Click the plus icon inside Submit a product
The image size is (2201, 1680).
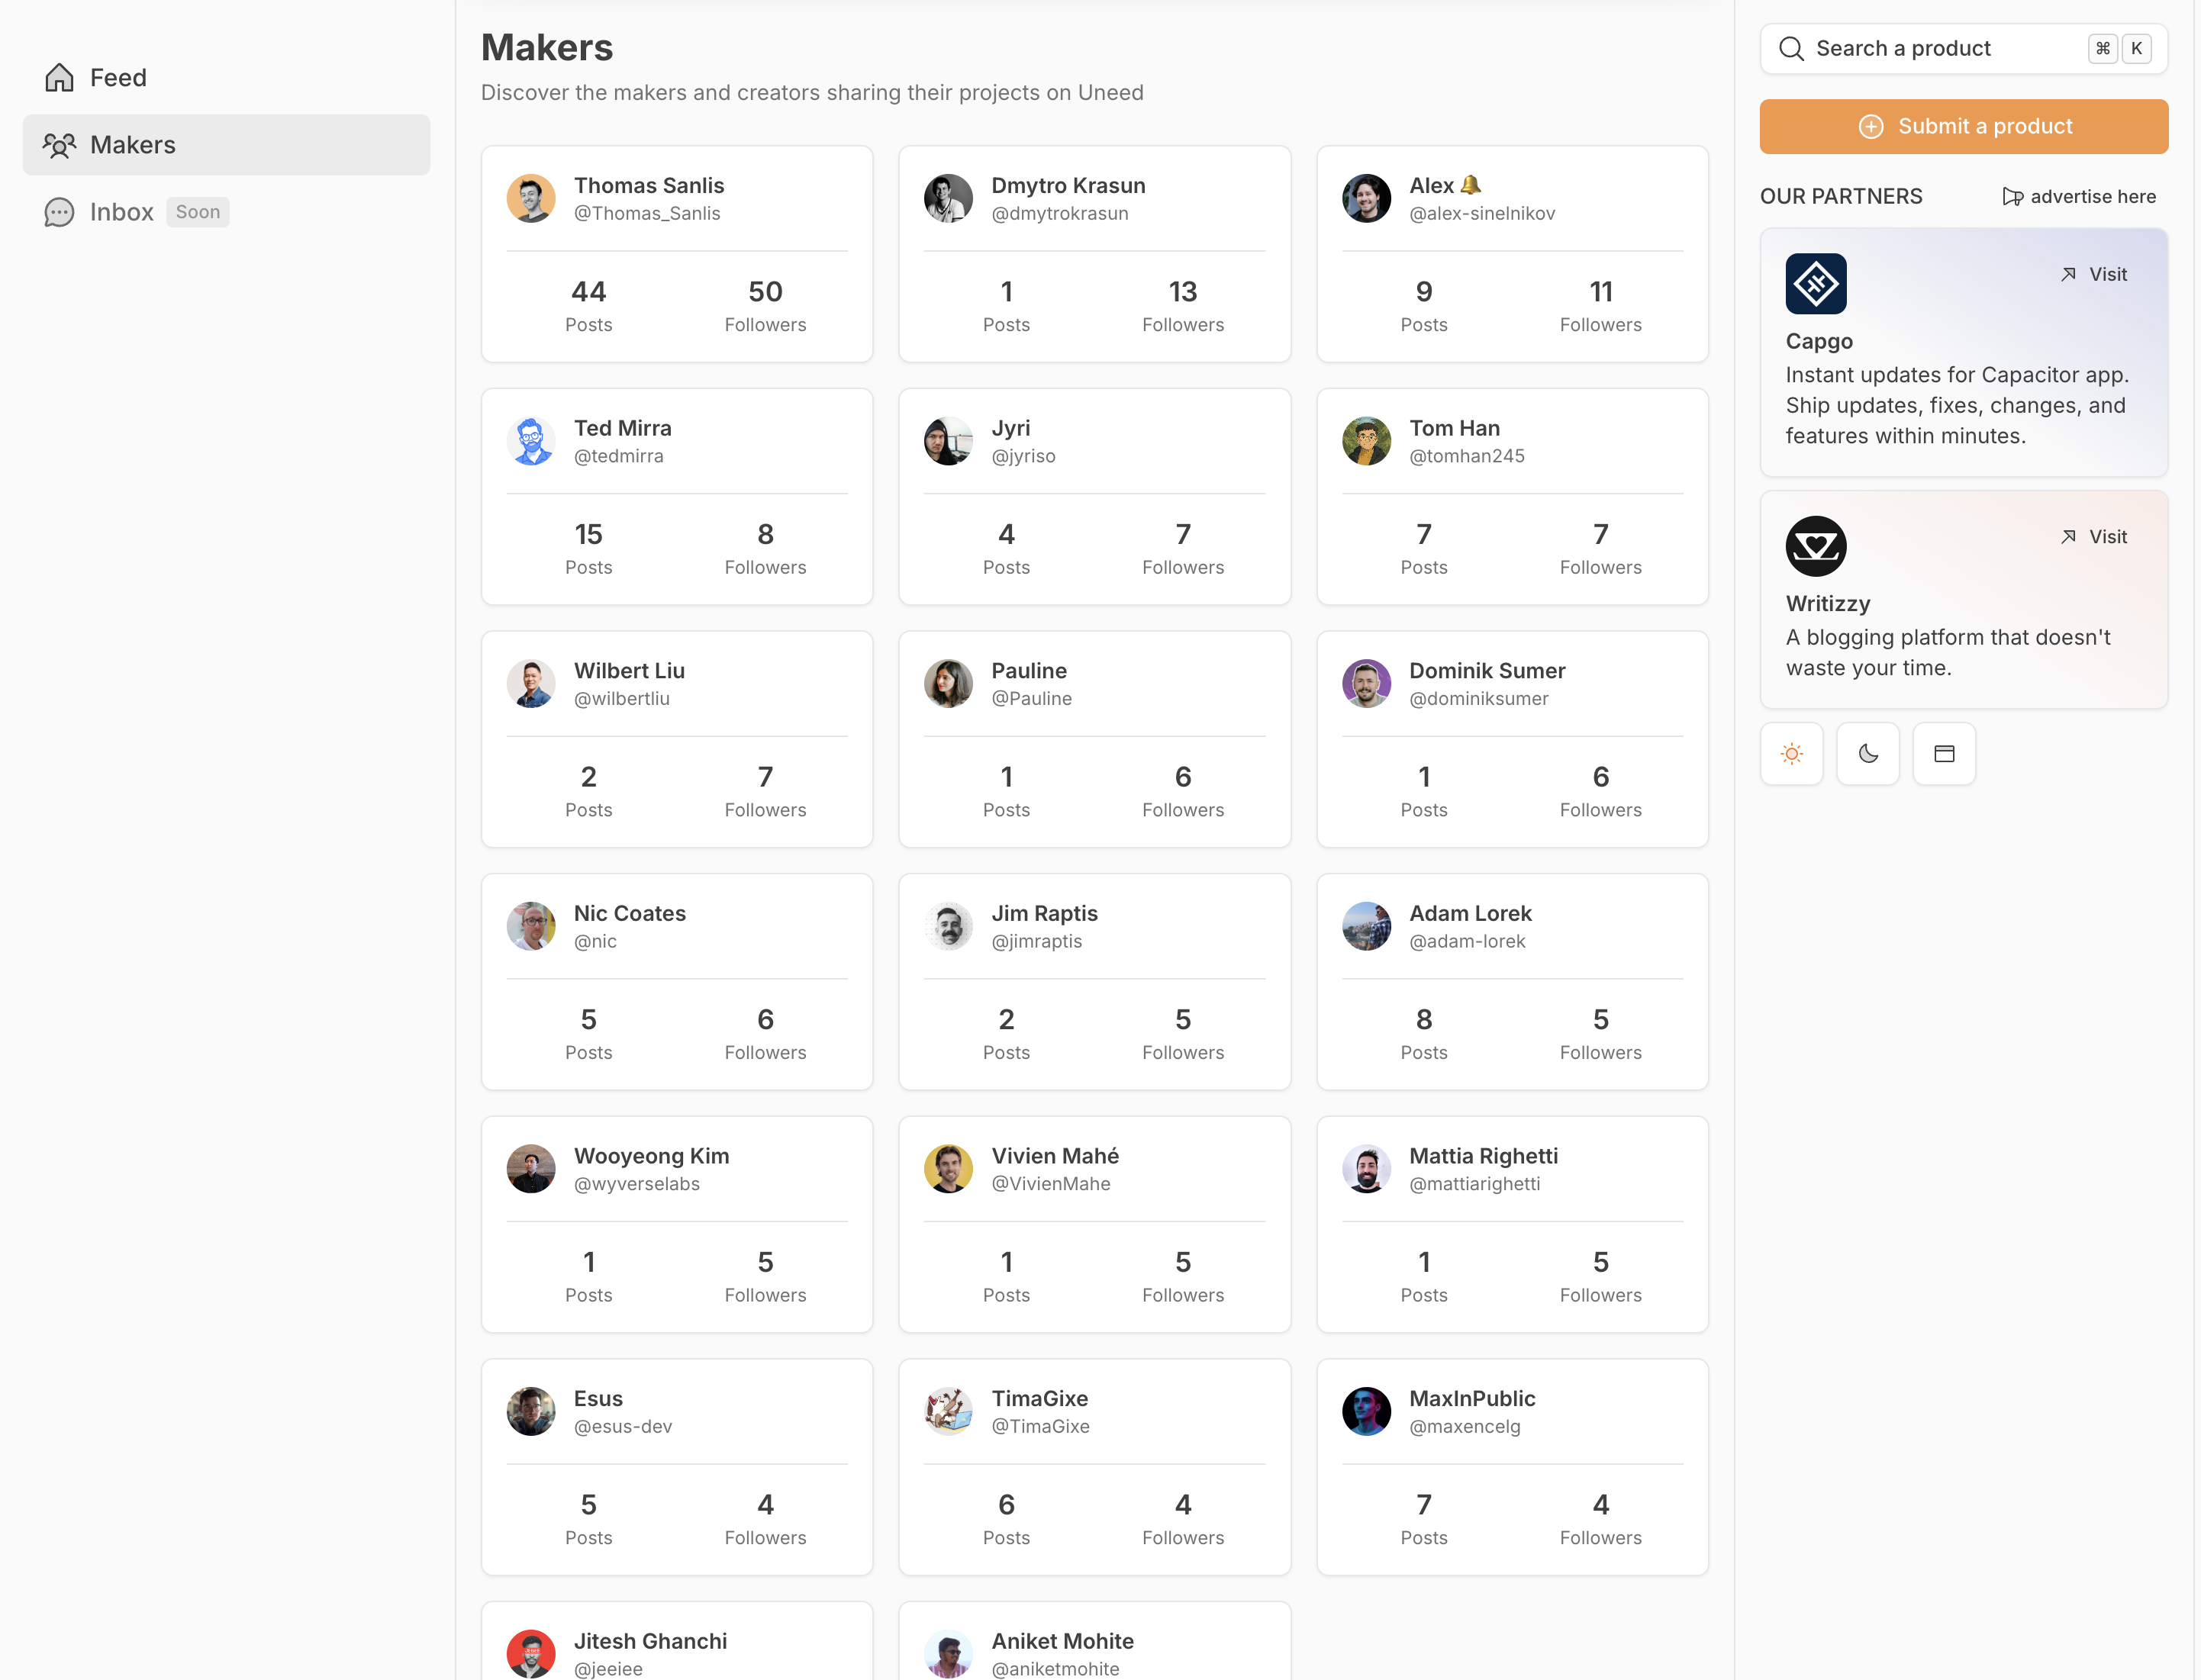(x=1871, y=126)
